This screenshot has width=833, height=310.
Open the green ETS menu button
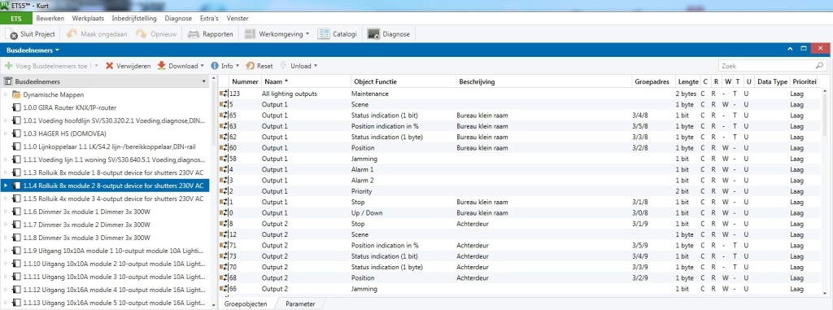point(16,18)
